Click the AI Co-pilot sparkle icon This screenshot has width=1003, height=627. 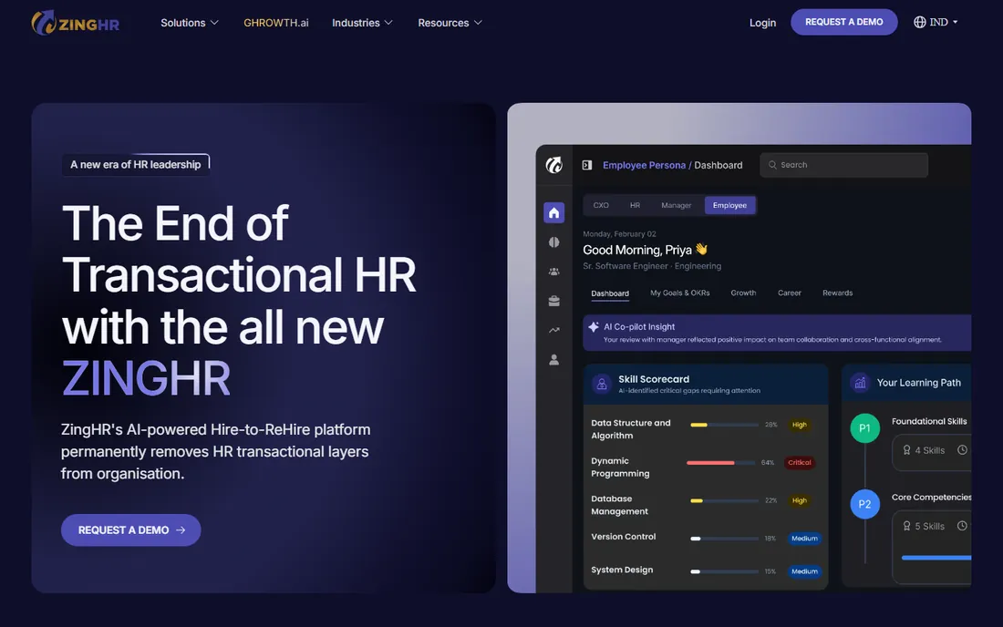pyautogui.click(x=594, y=326)
